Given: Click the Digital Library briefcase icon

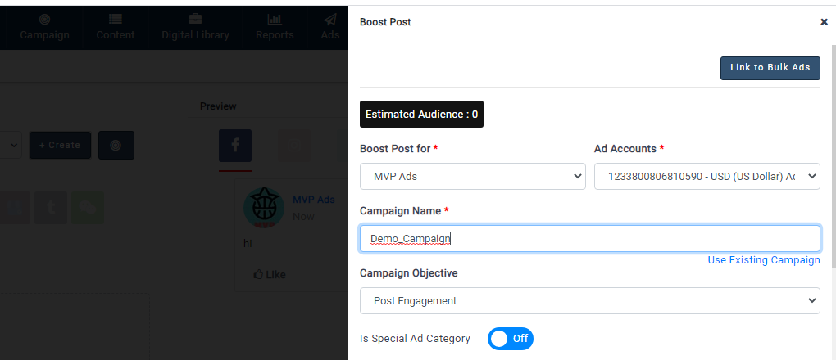Looking at the screenshot, I should pos(195,19).
